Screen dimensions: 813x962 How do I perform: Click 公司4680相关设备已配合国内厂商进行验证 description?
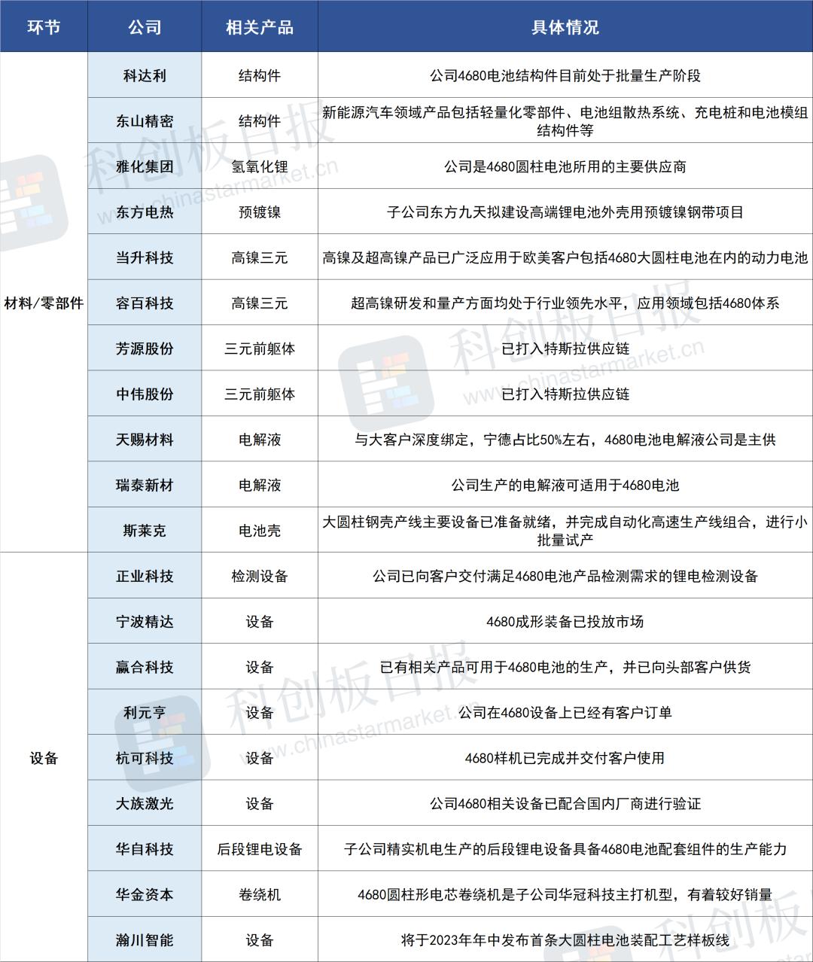point(565,804)
